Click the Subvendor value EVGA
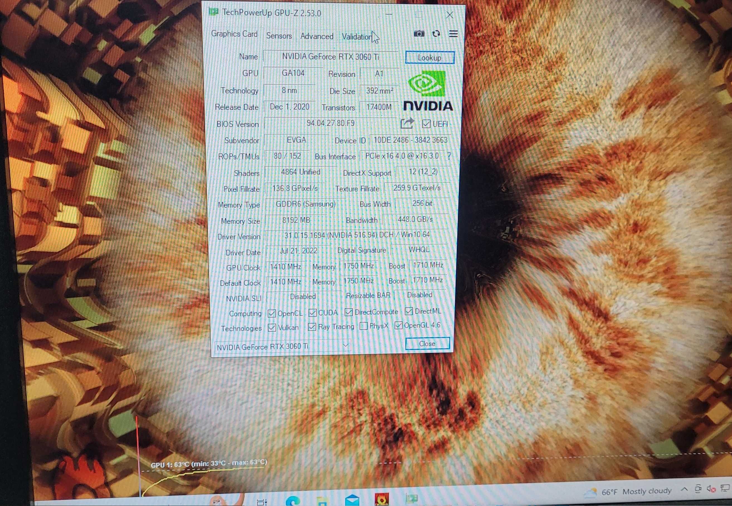The height and width of the screenshot is (506, 732). [296, 140]
